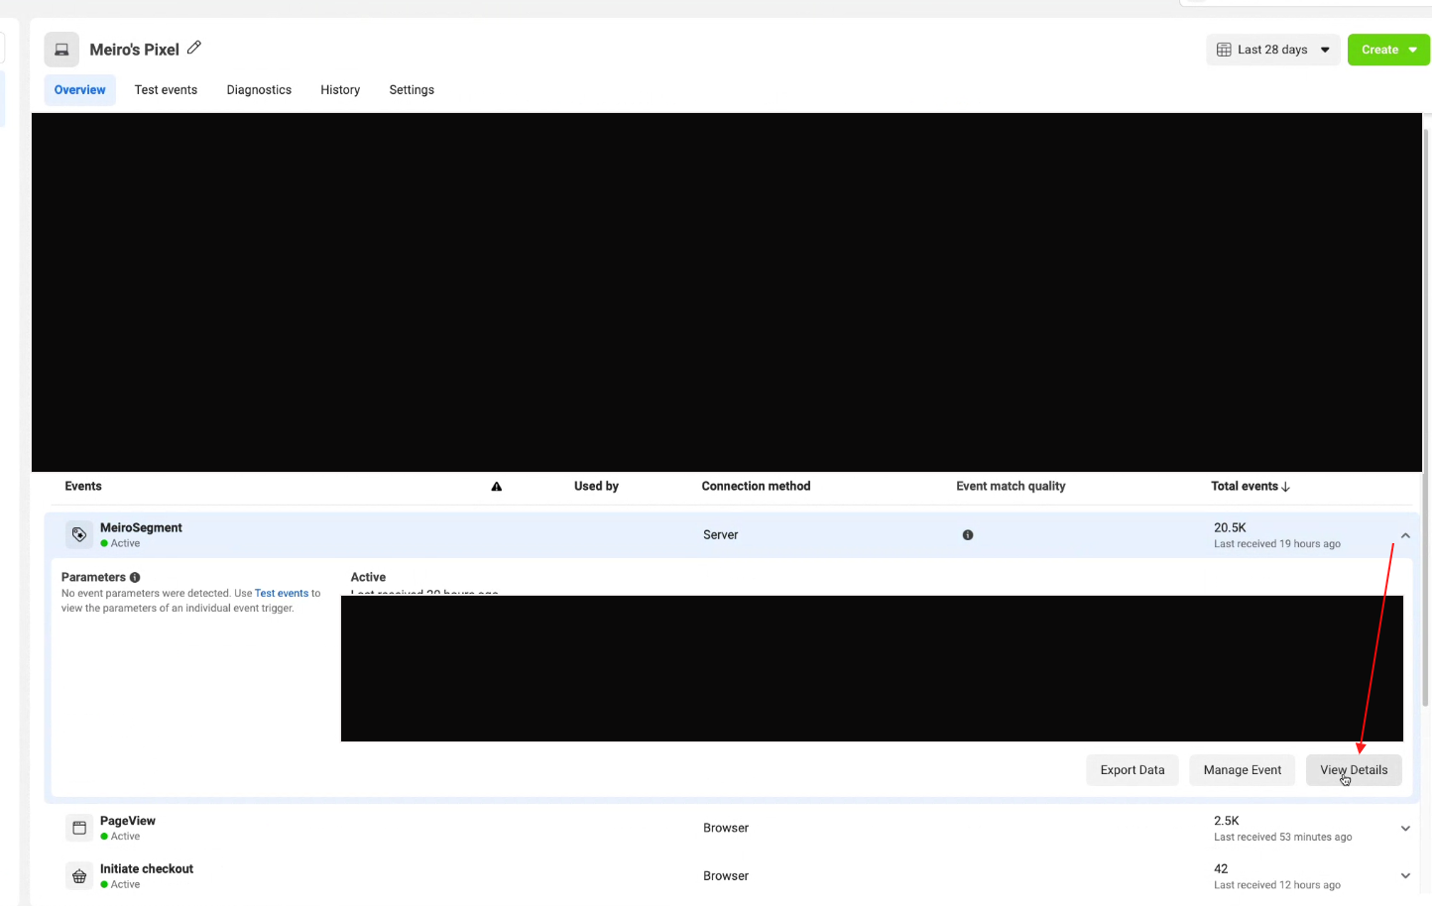The image size is (1432, 906).
Task: Collapse the MeiroSegment event row
Action: 1405,535
